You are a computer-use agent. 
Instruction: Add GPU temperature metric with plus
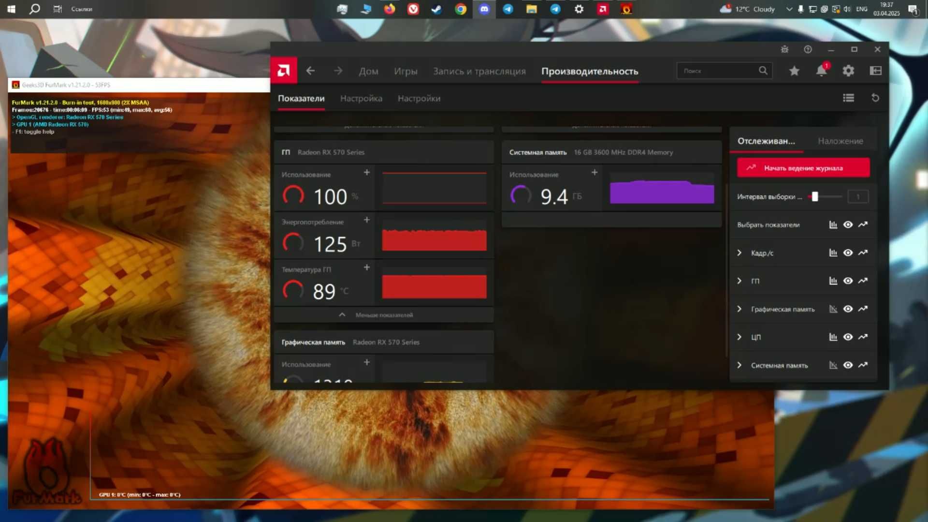[367, 268]
